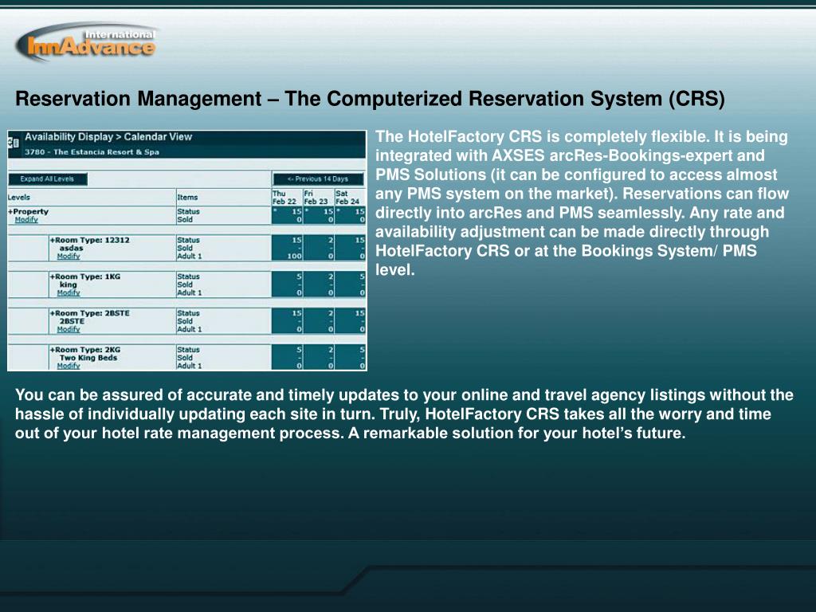This screenshot has height=612, width=816.
Task: Go to Previous 14 Days
Action: [318, 179]
